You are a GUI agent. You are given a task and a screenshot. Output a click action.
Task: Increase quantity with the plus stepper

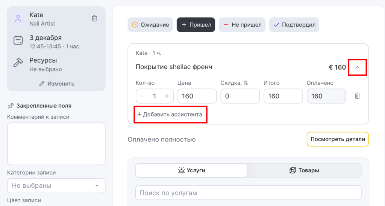pos(167,96)
